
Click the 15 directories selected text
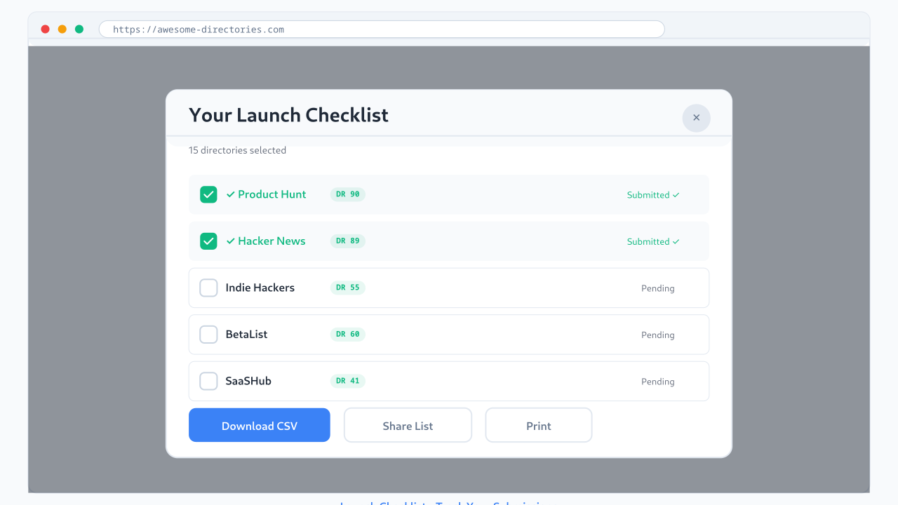point(237,150)
